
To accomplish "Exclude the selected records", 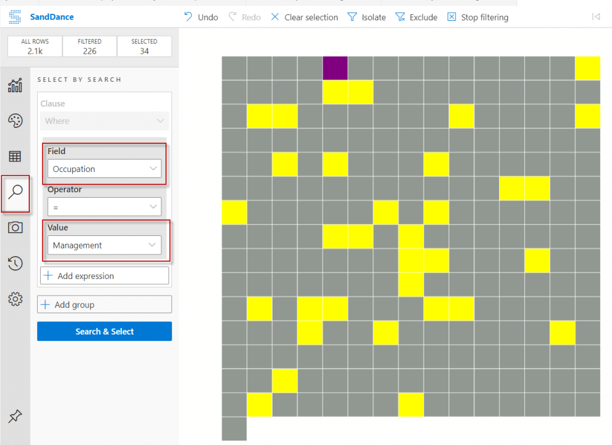I will [416, 17].
